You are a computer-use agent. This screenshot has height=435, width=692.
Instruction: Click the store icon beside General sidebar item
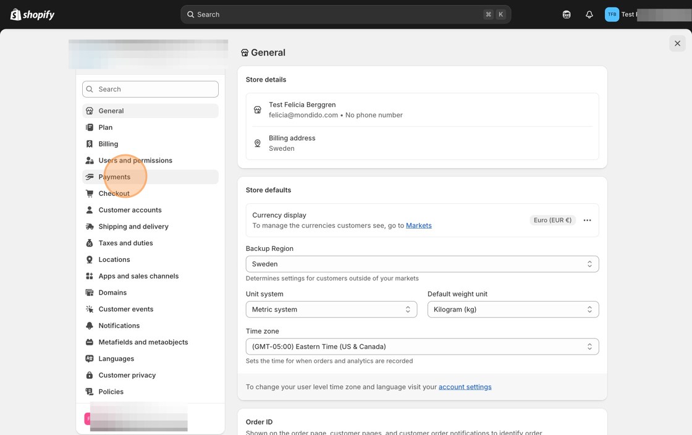tap(90, 111)
